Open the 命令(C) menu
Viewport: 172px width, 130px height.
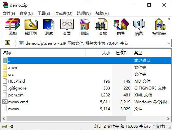click(x=26, y=13)
